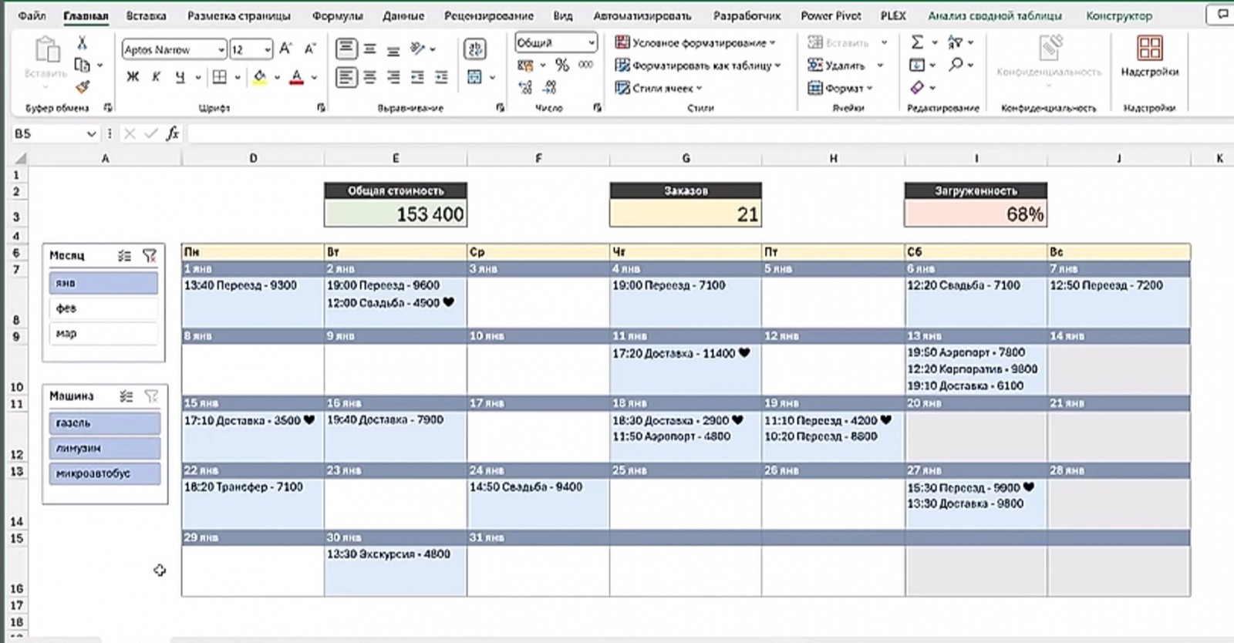Increase indent icon
Image resolution: width=1234 pixels, height=643 pixels.
coord(442,77)
